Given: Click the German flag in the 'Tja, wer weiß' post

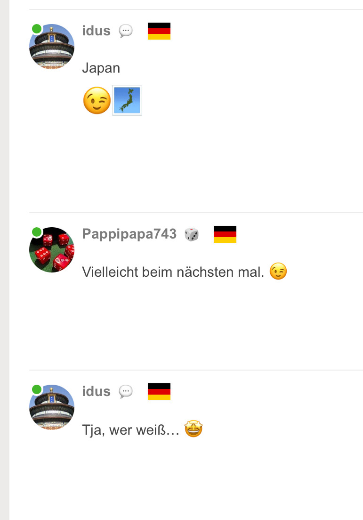Looking at the screenshot, I should (159, 392).
